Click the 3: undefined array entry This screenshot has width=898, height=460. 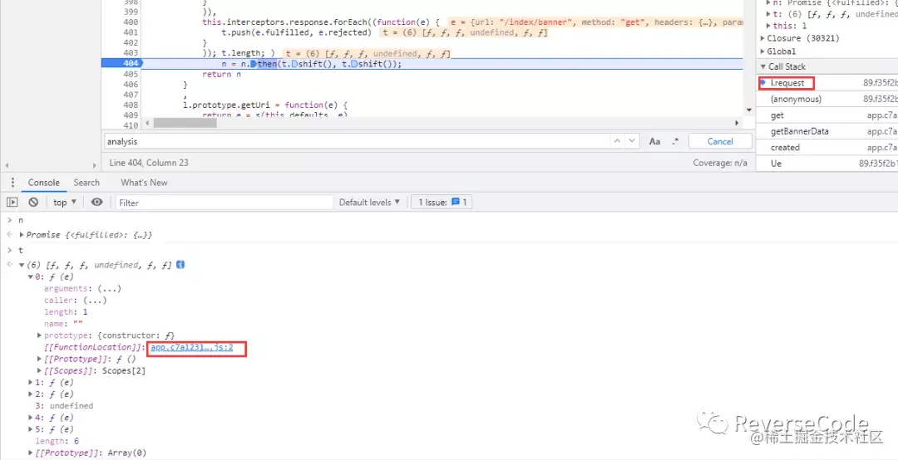(x=64, y=406)
